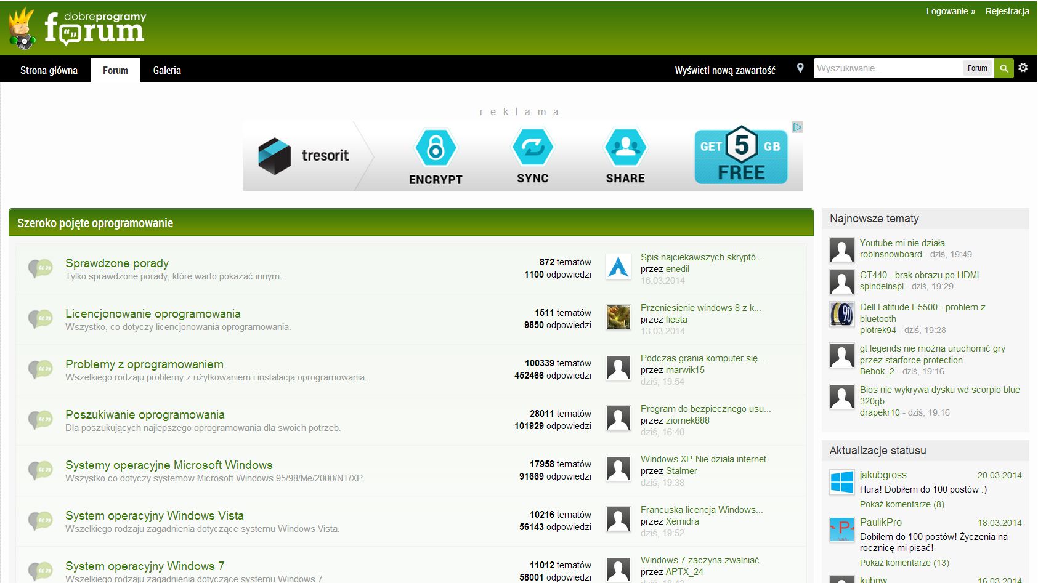1038x583 pixels.
Task: Open Systemy operacyjne Microsoft Windows forum
Action: point(169,465)
